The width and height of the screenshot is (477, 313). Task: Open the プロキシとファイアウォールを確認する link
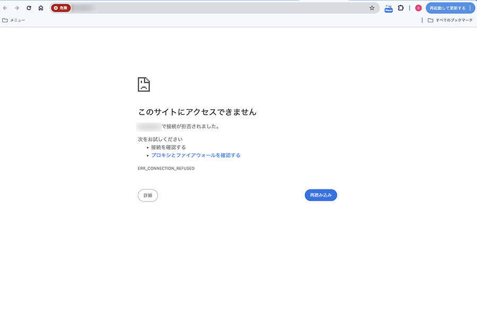pyautogui.click(x=196, y=155)
